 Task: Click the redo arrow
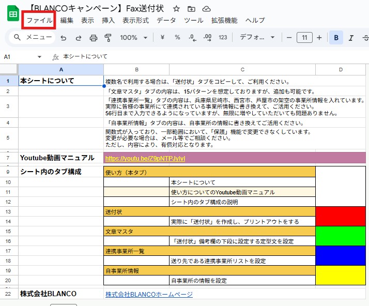pos(79,38)
